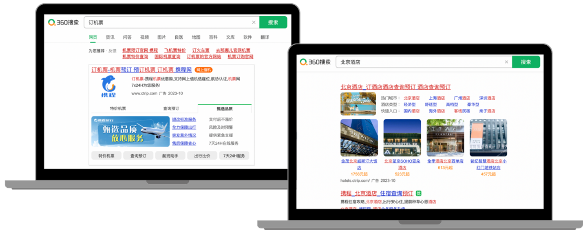Viewport: 583px width, 233px height.
Task: Clear the 订机票 search box with the X
Action: [x=254, y=22]
